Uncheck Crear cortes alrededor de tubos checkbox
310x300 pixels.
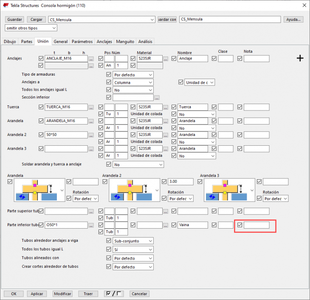[x=109, y=267]
